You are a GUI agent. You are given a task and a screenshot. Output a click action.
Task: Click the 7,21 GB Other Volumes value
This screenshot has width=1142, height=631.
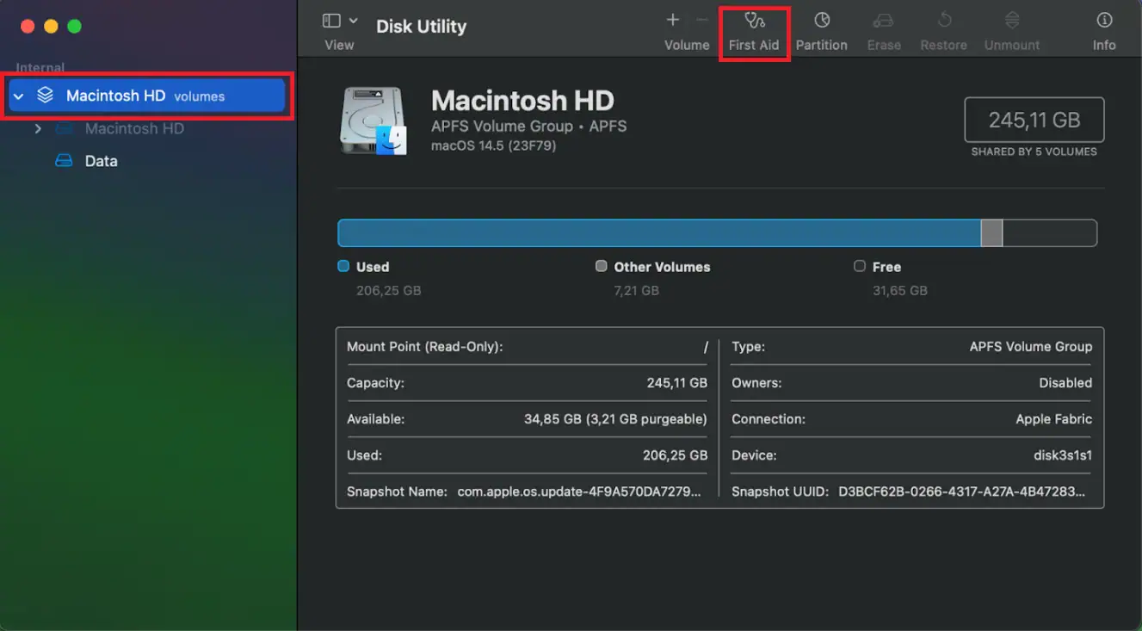coord(637,291)
